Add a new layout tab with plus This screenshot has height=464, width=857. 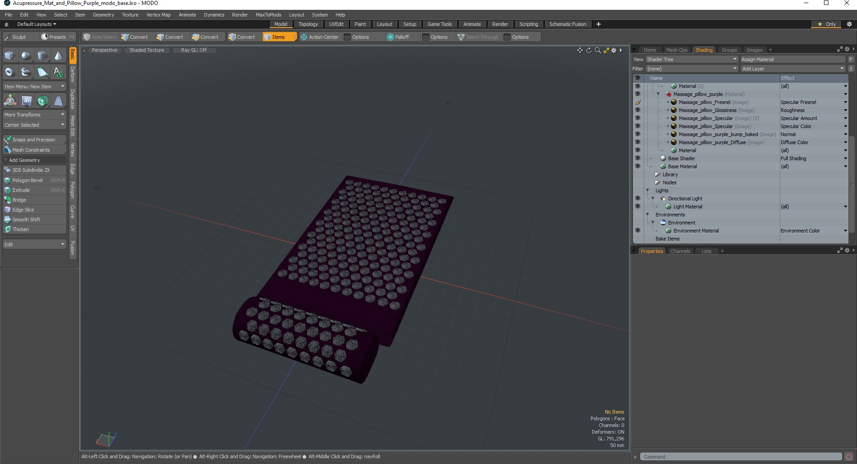tap(599, 24)
